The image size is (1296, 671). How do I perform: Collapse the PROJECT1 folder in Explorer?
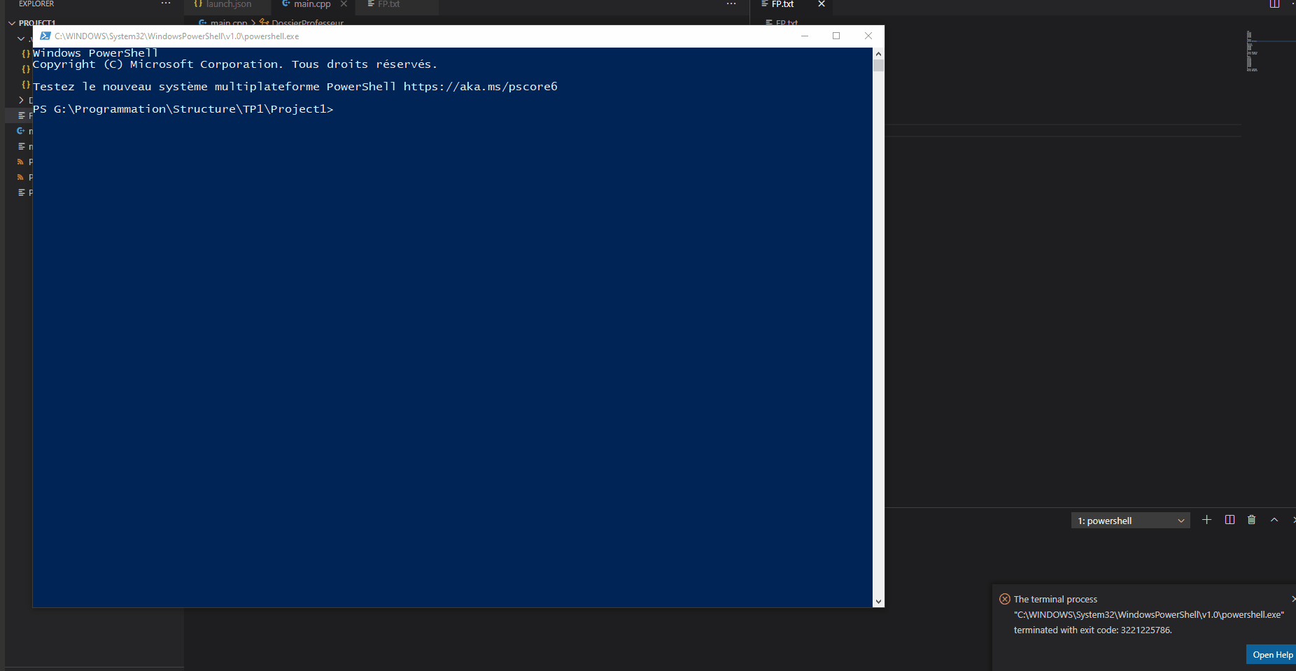(x=11, y=22)
